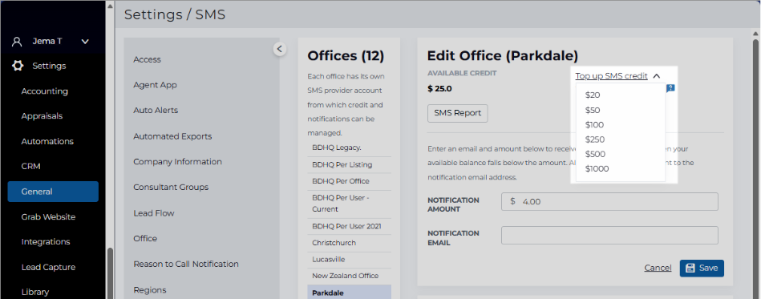Click the blue help icon near credit dropdown
The image size is (761, 299).
coord(670,88)
